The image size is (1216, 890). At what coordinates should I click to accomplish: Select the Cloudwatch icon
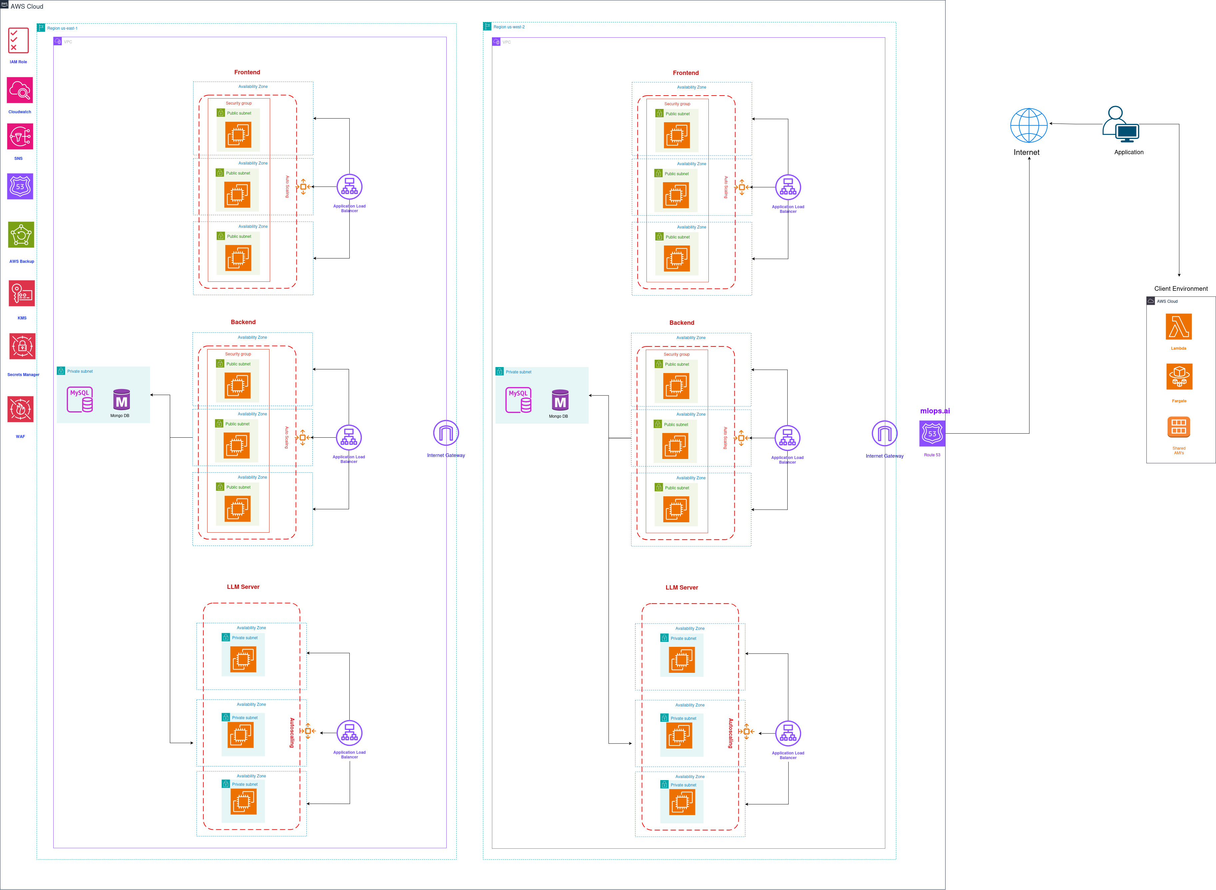click(20, 90)
